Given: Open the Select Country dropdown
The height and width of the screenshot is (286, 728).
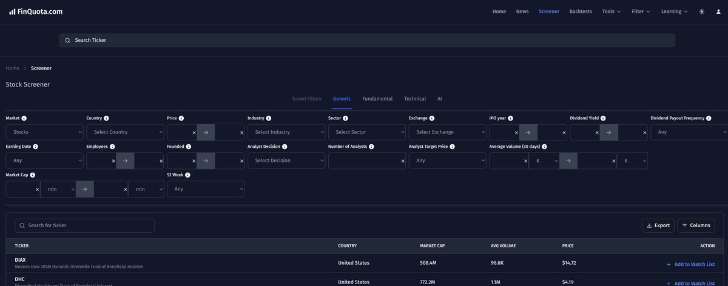Looking at the screenshot, I should pyautogui.click(x=125, y=132).
